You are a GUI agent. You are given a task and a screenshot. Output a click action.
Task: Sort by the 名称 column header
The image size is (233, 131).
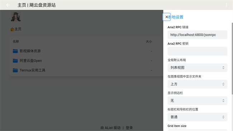[x=16, y=42]
